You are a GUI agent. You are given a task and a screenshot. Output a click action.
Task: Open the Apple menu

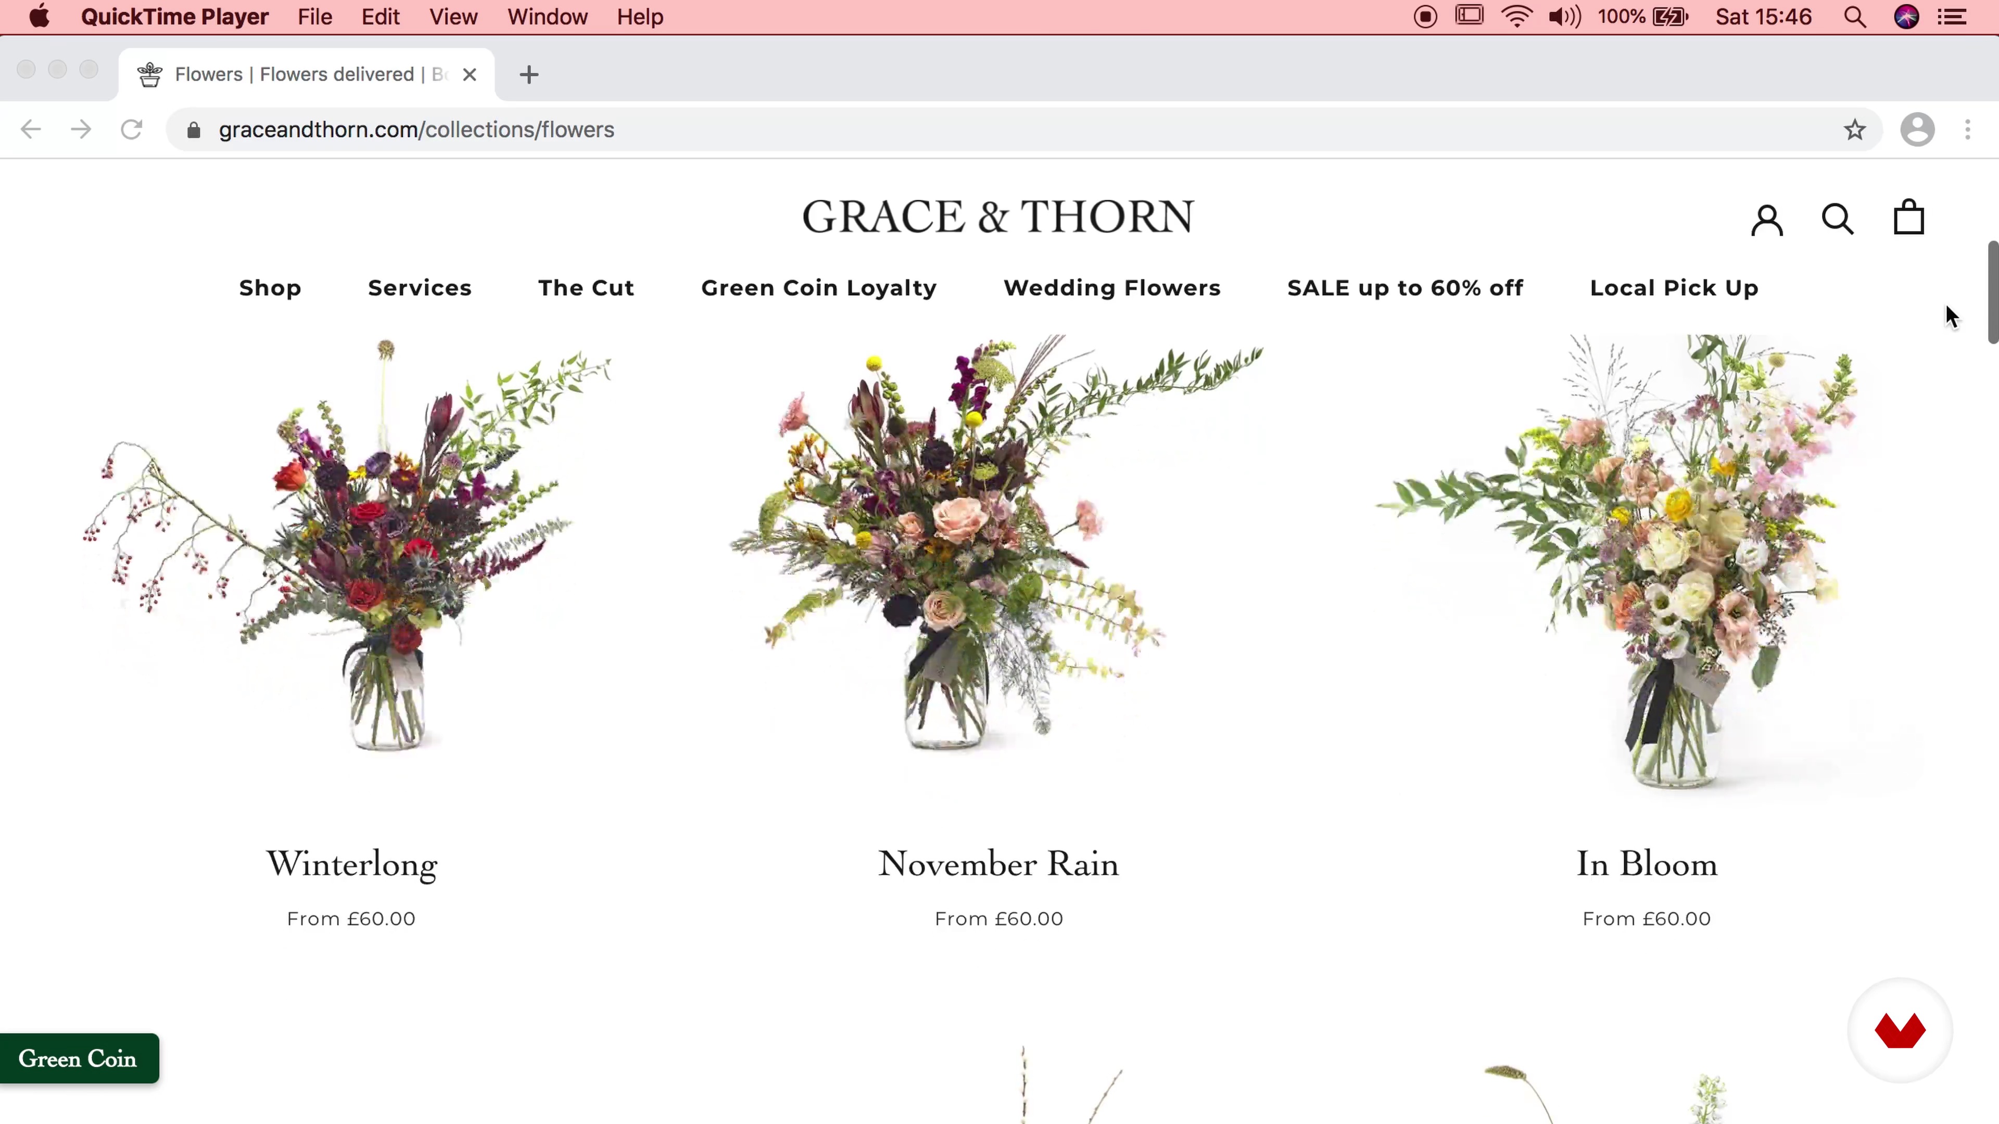(x=40, y=16)
